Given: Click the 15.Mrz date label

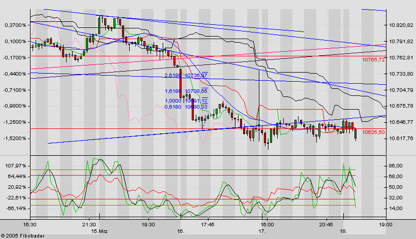Looking at the screenshot, I should click(x=100, y=231).
